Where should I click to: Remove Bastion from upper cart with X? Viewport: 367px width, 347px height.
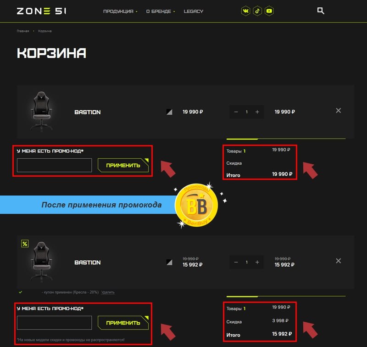[338, 111]
